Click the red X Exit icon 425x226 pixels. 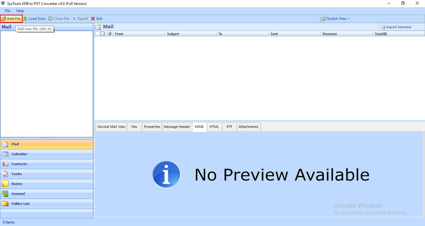click(x=93, y=19)
